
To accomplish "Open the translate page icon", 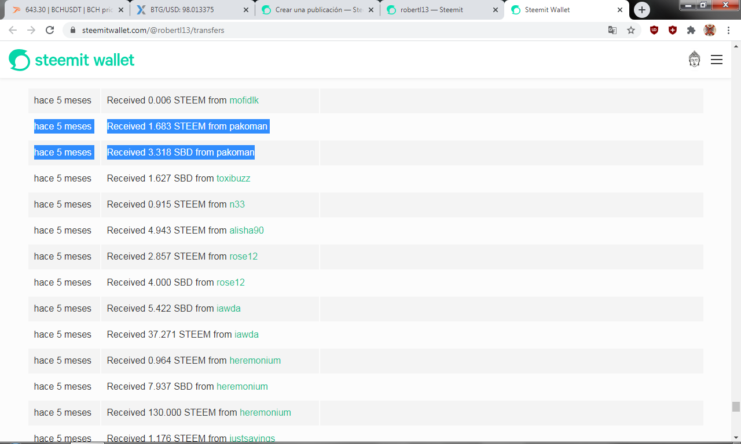I will 612,30.
